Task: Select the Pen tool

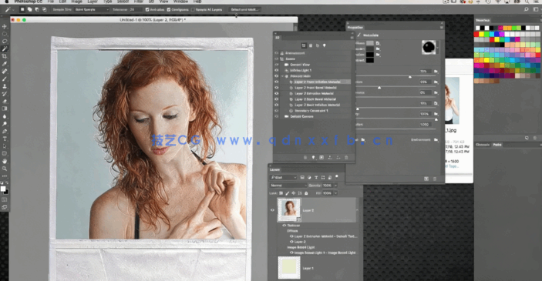Action: pyautogui.click(x=5, y=132)
